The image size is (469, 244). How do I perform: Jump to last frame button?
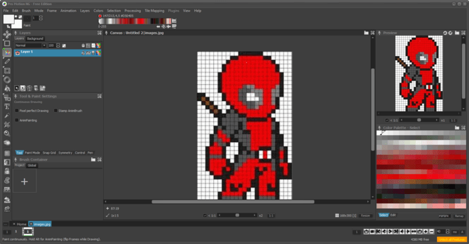coord(396,231)
